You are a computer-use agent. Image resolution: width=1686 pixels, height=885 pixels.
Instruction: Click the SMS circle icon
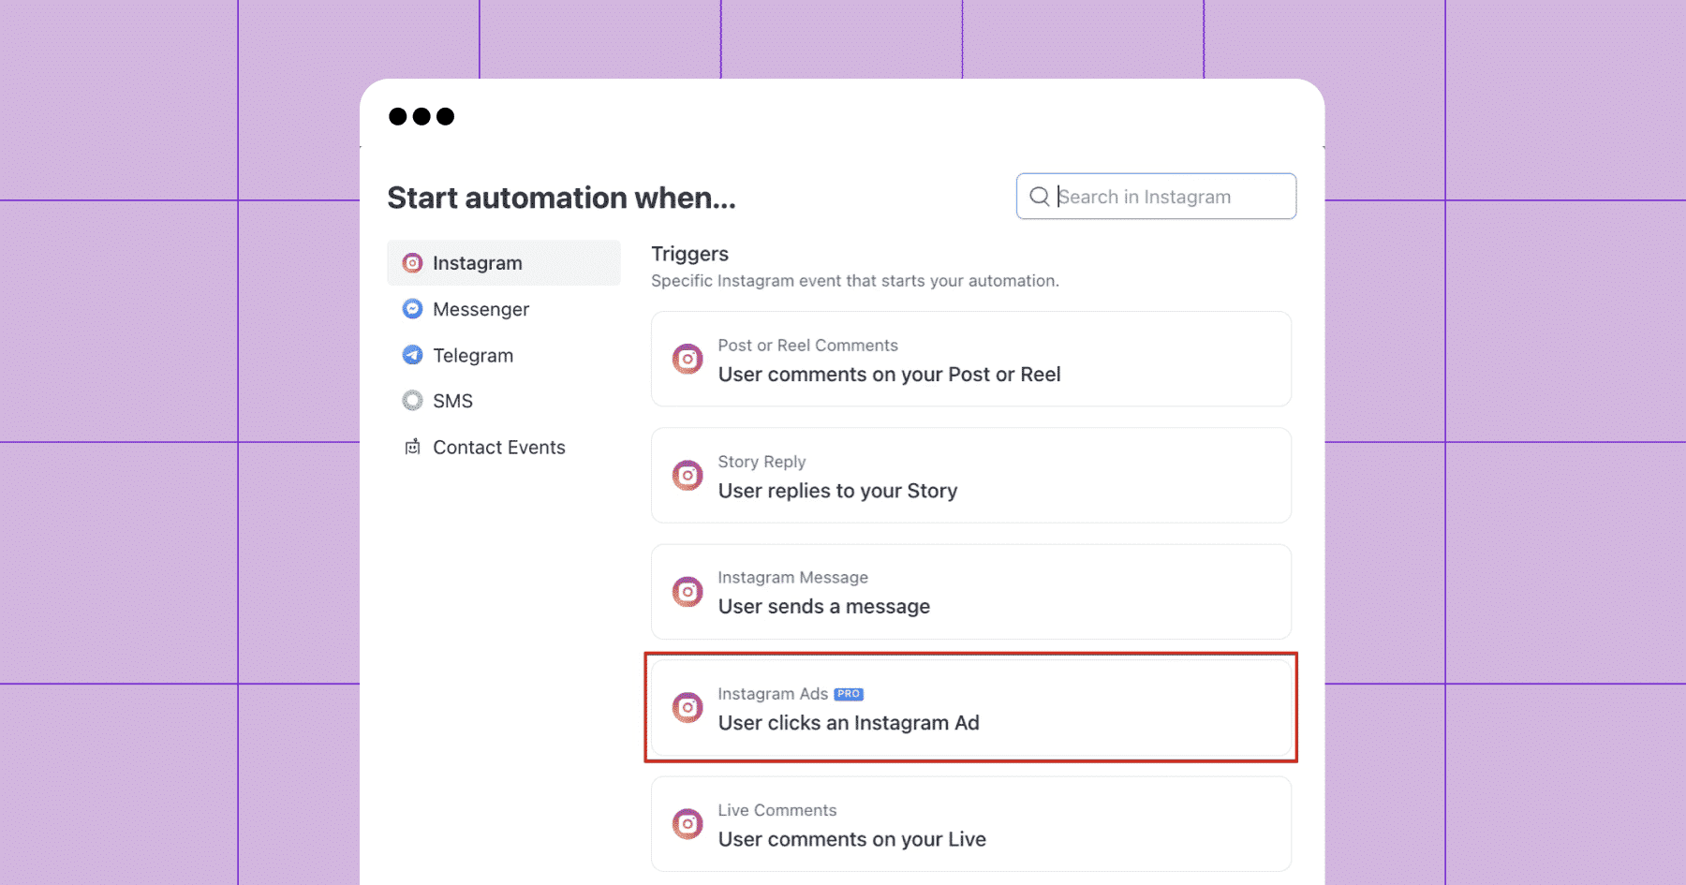pyautogui.click(x=412, y=401)
